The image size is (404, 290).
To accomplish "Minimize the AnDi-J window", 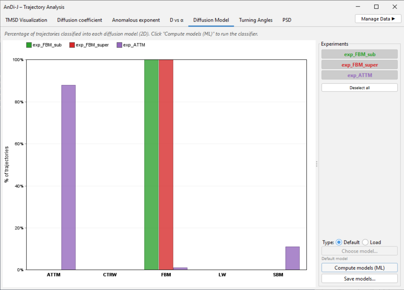I will click(x=358, y=7).
